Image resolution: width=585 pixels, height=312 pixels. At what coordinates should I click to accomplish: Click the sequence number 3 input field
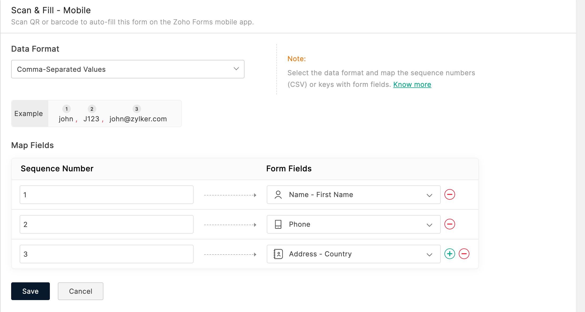pyautogui.click(x=106, y=254)
